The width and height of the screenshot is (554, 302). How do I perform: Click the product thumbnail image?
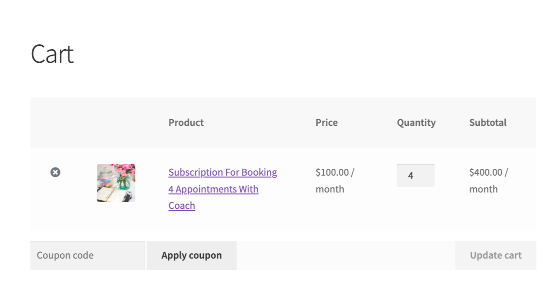tap(116, 183)
